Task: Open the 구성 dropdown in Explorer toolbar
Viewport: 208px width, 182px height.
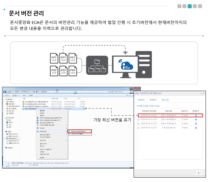Action: click(7, 95)
